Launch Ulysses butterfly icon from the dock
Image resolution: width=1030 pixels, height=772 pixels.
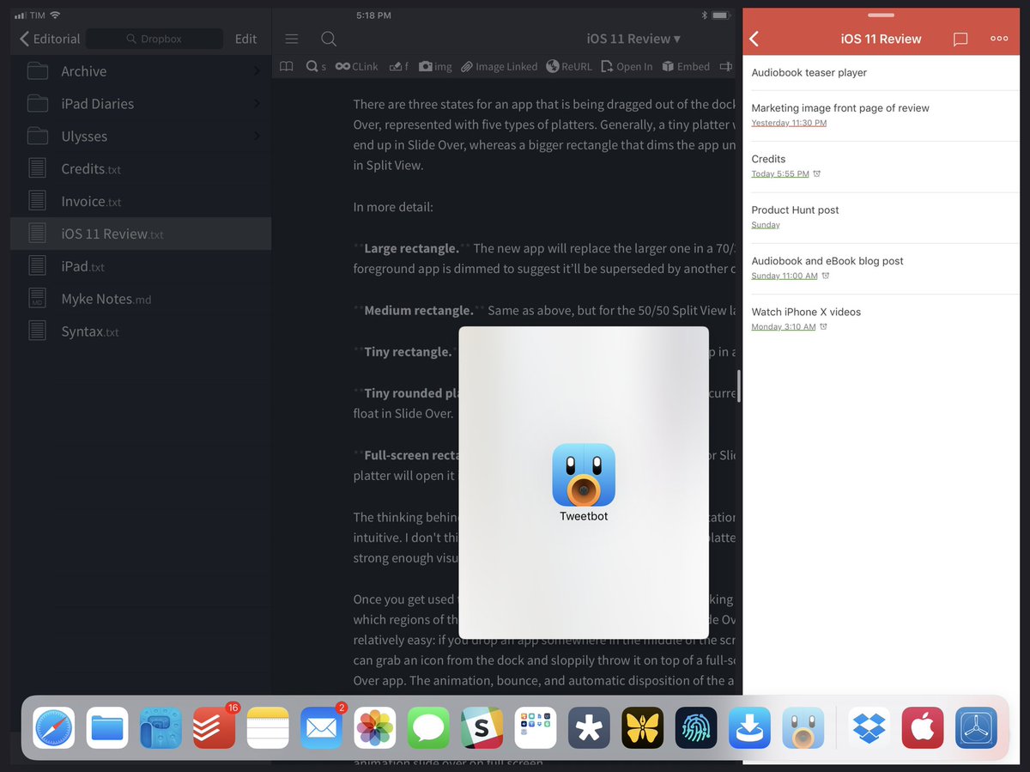click(642, 728)
